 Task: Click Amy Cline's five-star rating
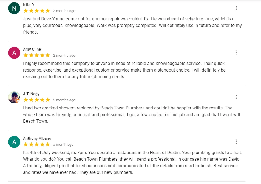[x=37, y=55]
